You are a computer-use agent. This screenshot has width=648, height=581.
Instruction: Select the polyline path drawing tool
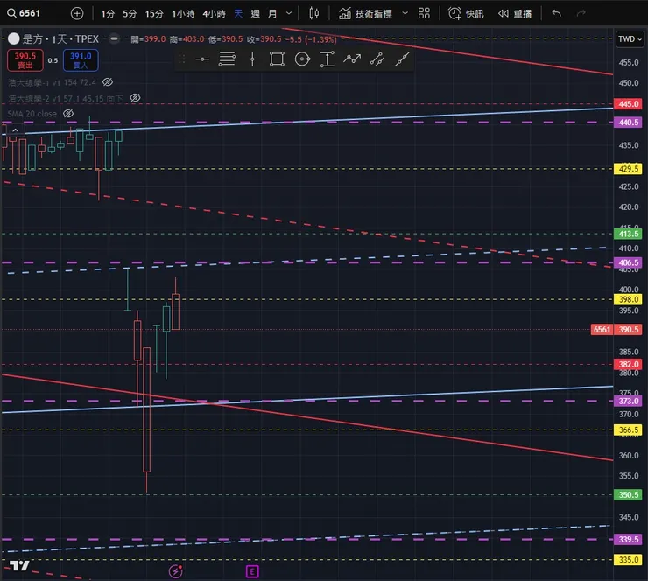(352, 59)
